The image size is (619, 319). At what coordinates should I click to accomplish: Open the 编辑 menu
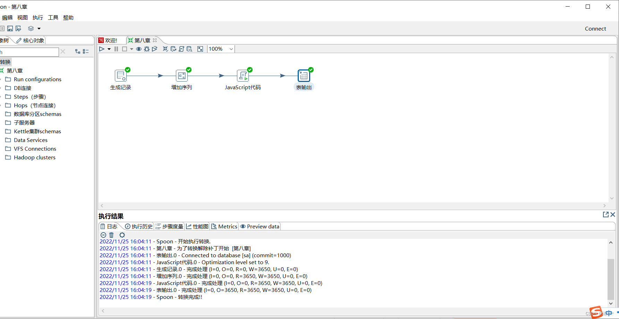click(x=7, y=18)
